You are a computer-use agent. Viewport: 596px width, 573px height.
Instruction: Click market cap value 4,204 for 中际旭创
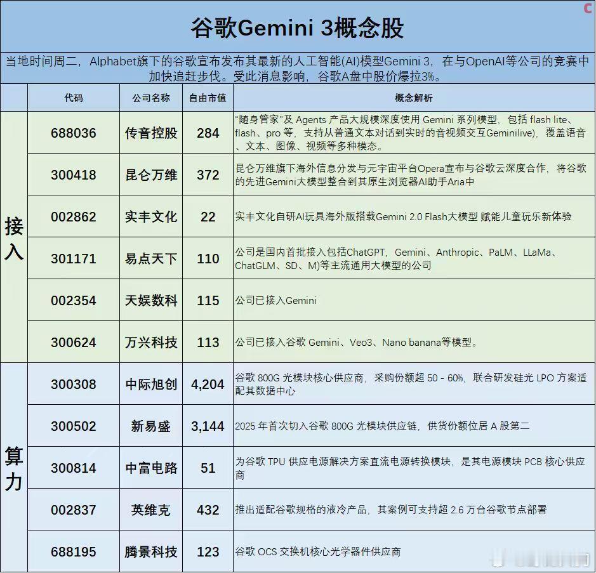pos(208,385)
